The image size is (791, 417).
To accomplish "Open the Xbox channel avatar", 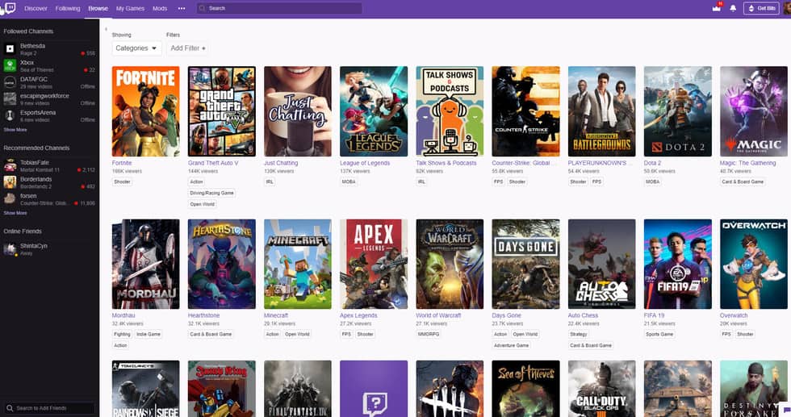I will click(x=10, y=65).
